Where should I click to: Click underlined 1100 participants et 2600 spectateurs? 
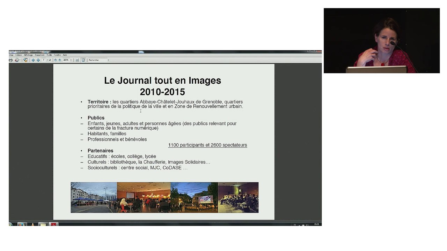pos(207,145)
